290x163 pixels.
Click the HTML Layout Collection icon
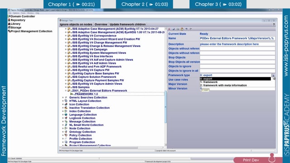[66, 101]
